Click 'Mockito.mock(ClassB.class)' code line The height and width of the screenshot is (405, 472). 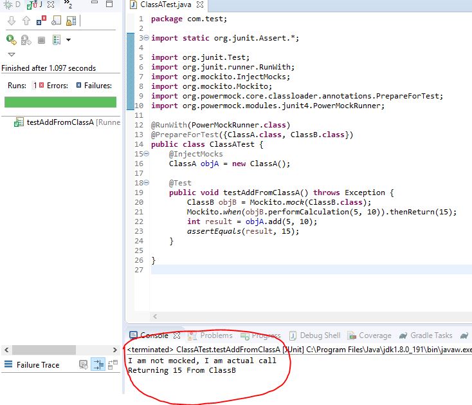[279, 202]
